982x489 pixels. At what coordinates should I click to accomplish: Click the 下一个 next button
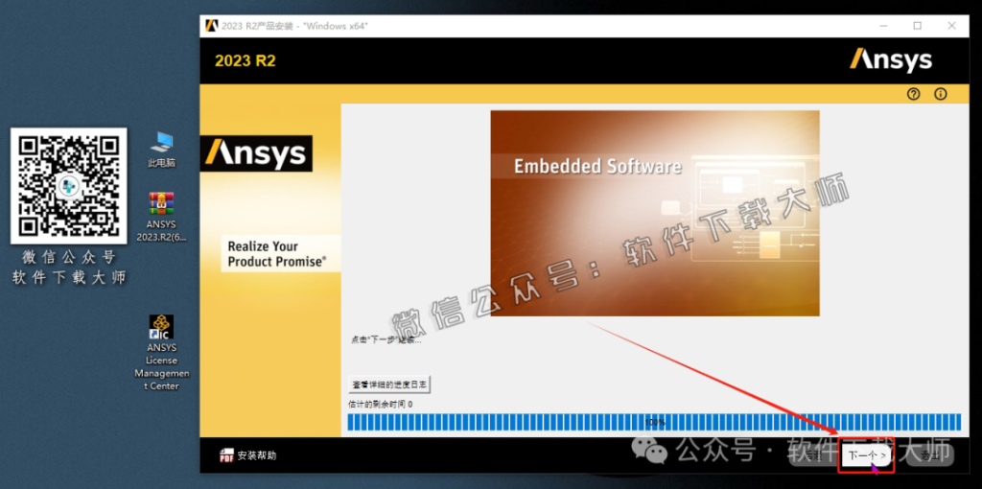(x=867, y=455)
